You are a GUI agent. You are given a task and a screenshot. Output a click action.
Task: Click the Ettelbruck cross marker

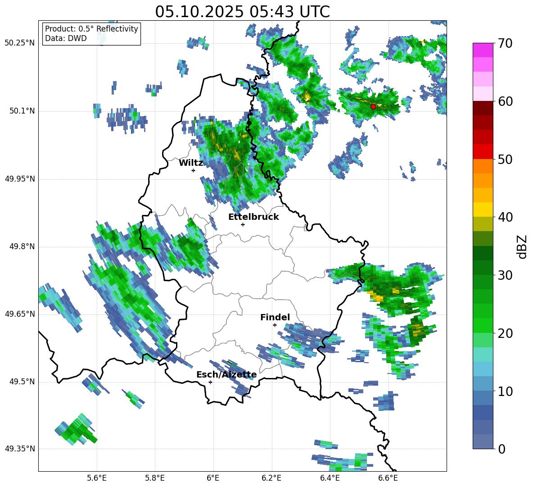(x=243, y=224)
